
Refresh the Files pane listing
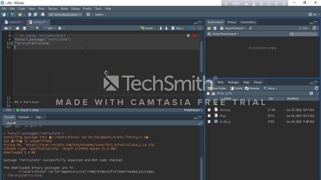coord(316,88)
